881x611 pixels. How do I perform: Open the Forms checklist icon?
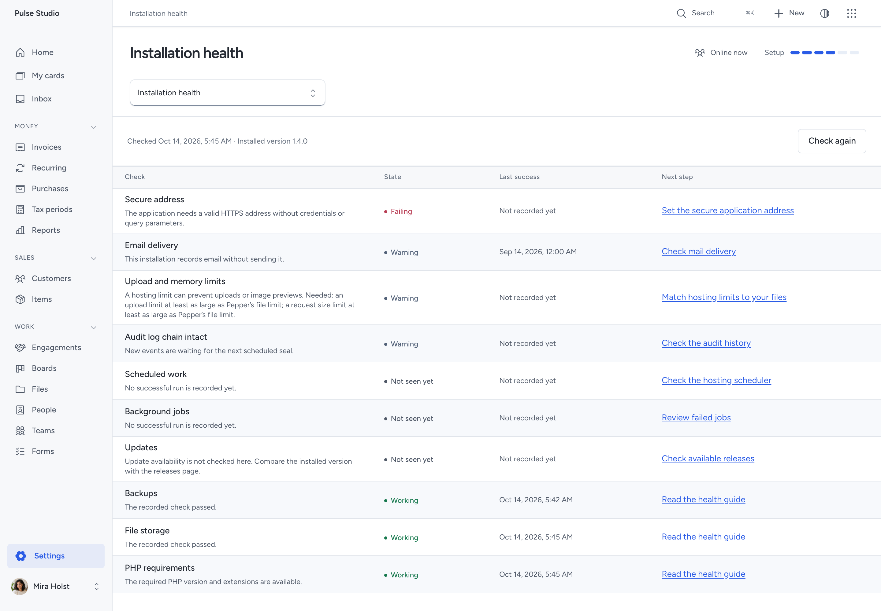(x=20, y=451)
